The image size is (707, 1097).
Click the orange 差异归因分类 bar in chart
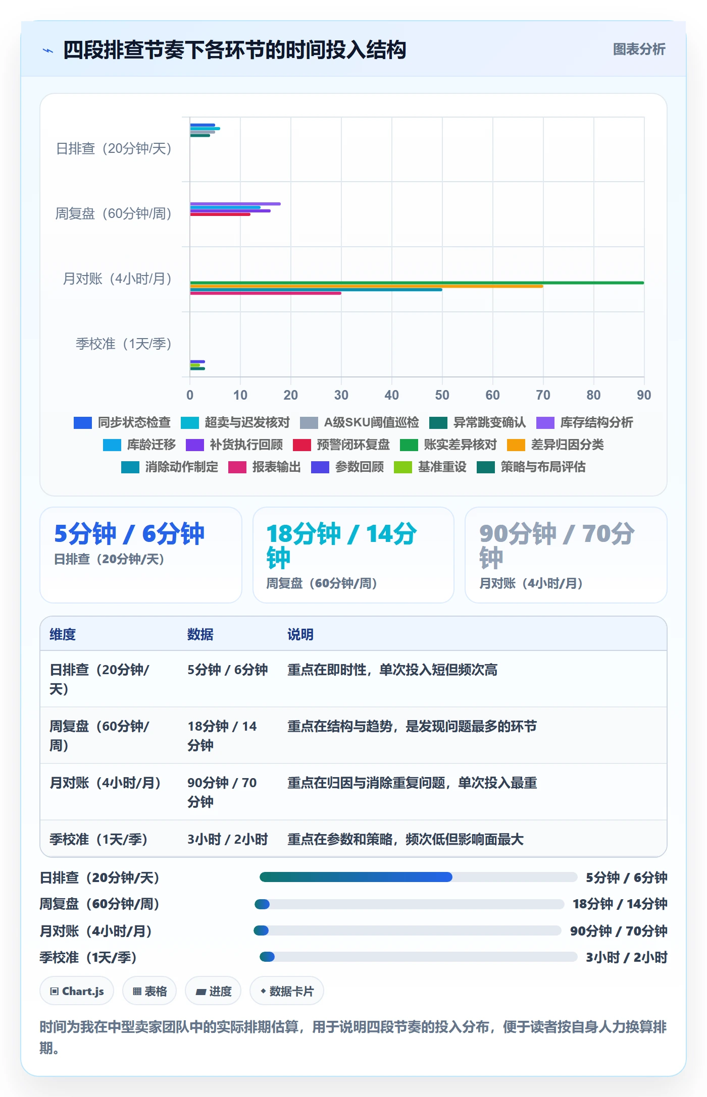366,286
